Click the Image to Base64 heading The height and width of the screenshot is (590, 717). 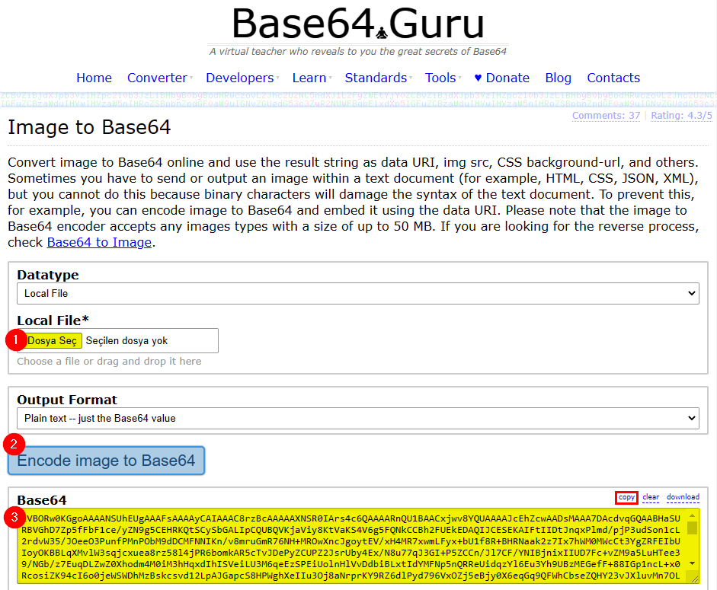[x=89, y=127]
